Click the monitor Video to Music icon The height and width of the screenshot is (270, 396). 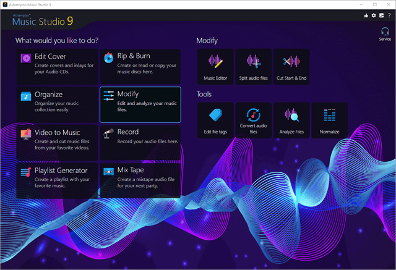pyautogui.click(x=26, y=134)
